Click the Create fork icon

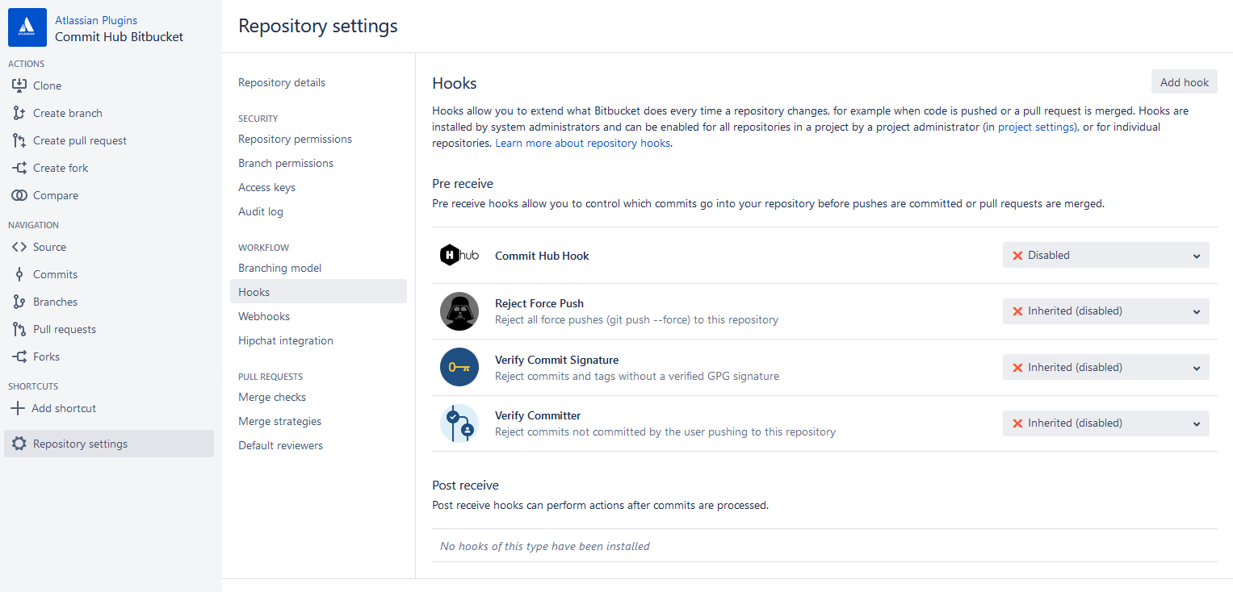(19, 168)
